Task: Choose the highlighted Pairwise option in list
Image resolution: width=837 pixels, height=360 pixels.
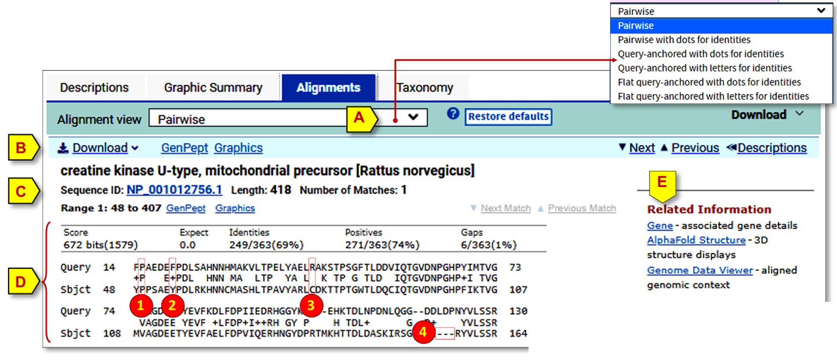Action: coord(721,26)
